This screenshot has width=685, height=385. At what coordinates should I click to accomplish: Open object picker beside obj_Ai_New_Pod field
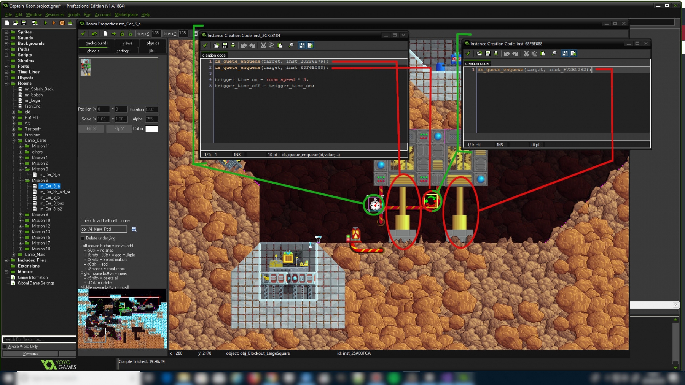click(x=134, y=229)
